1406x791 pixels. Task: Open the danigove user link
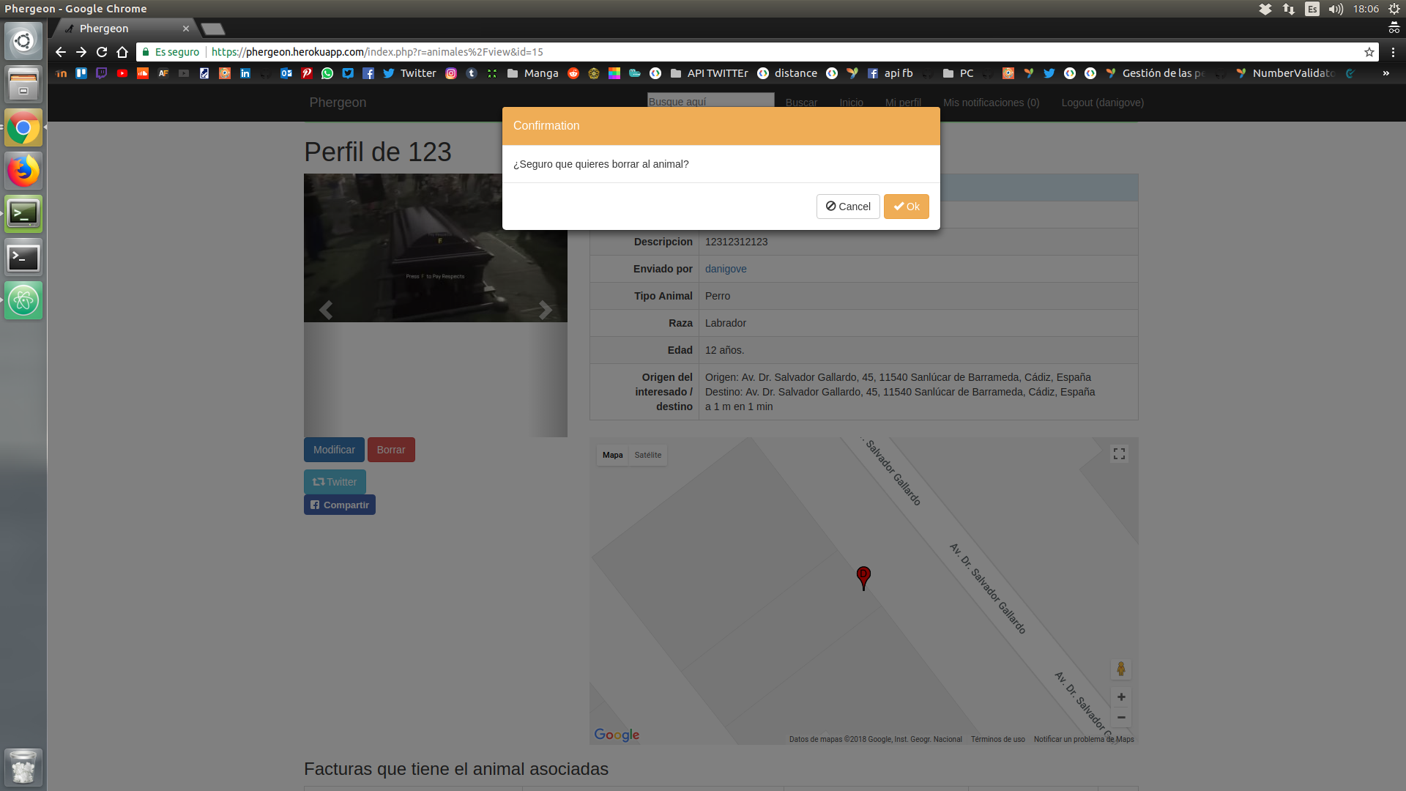(726, 269)
